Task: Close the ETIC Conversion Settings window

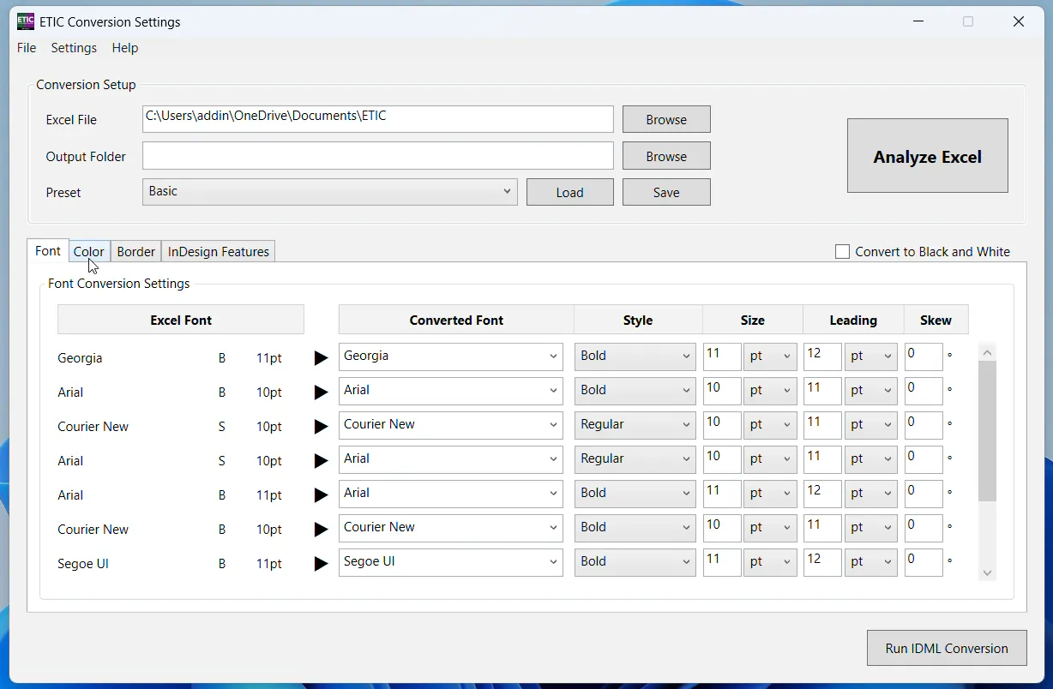Action: [1019, 21]
